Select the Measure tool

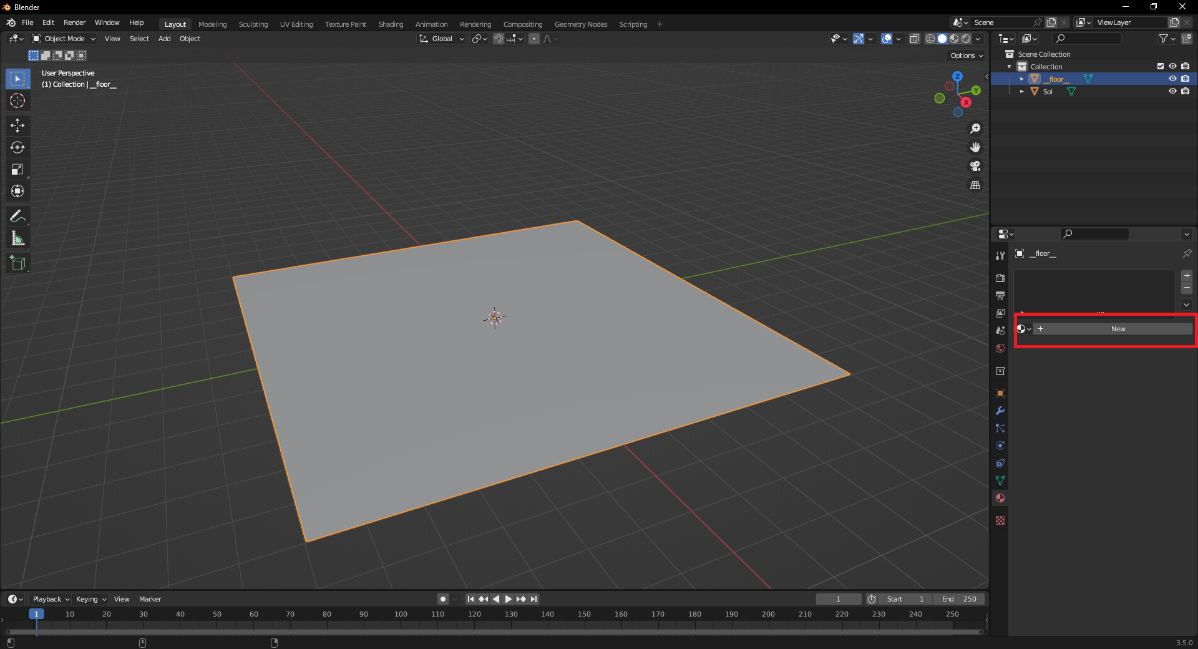click(x=17, y=238)
